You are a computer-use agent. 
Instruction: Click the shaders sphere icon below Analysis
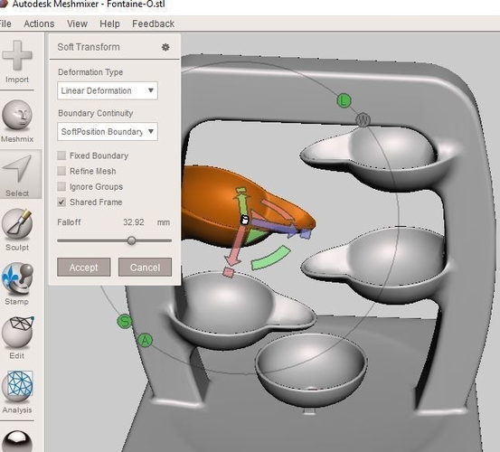(x=17, y=441)
